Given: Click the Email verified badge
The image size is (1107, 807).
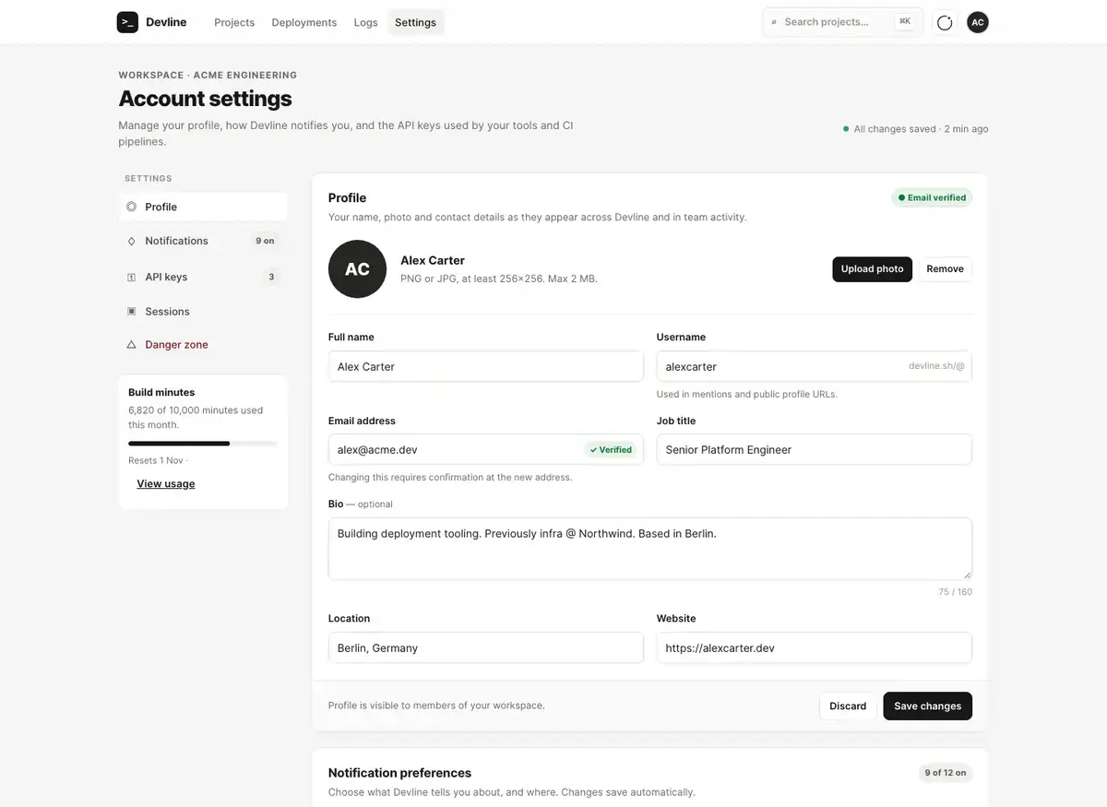Looking at the screenshot, I should [932, 197].
